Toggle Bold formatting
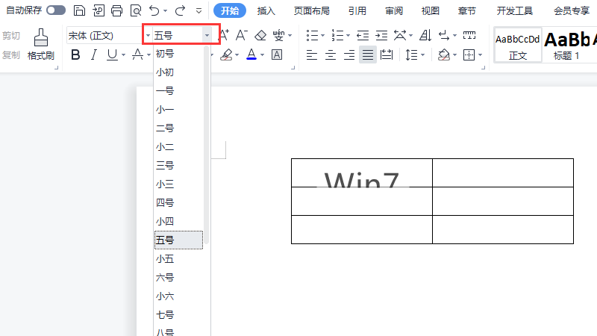Screen dimensions: 597x336 click(75, 55)
